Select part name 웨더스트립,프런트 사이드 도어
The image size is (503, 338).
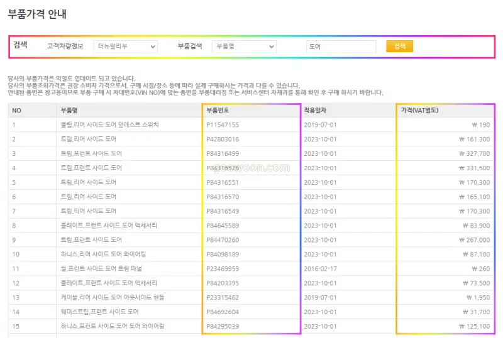point(99,312)
